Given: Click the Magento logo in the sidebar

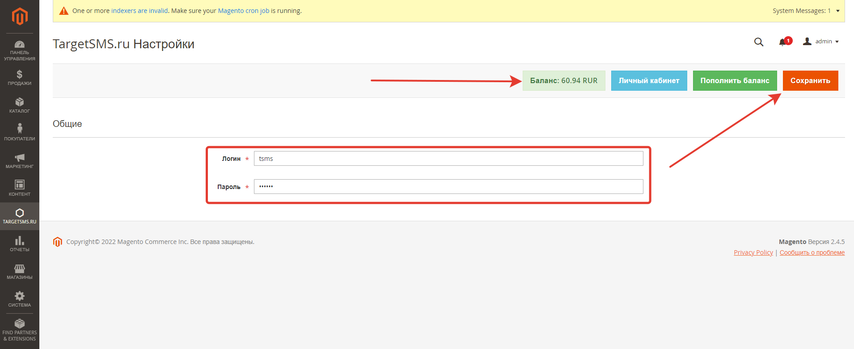Looking at the screenshot, I should point(20,17).
